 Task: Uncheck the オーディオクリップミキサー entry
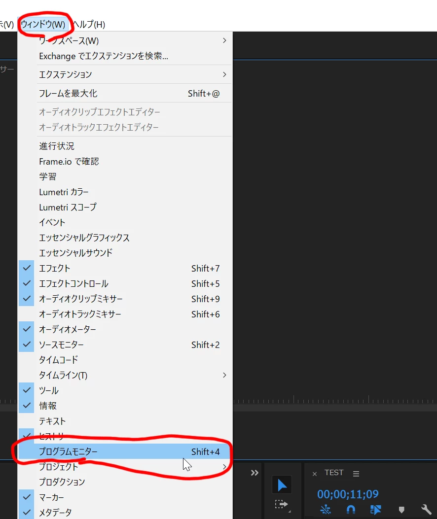[x=125, y=299]
